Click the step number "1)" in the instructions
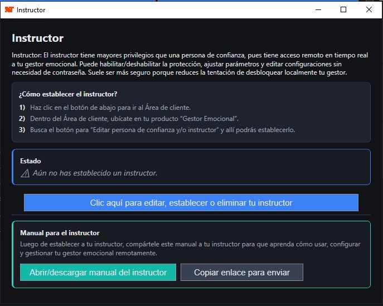The image size is (383, 306). pyautogui.click(x=22, y=107)
